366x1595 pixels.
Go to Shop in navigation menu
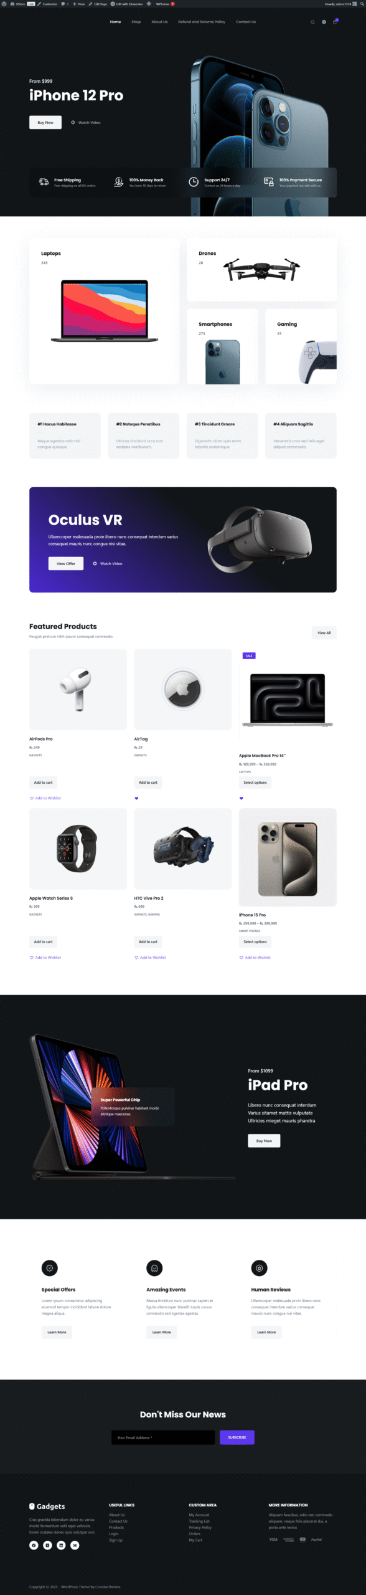click(x=136, y=22)
